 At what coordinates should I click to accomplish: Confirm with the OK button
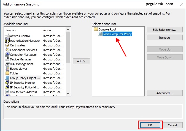click(x=150, y=125)
